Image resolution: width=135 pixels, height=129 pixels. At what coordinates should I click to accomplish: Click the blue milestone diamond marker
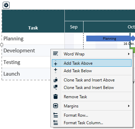(133, 38)
